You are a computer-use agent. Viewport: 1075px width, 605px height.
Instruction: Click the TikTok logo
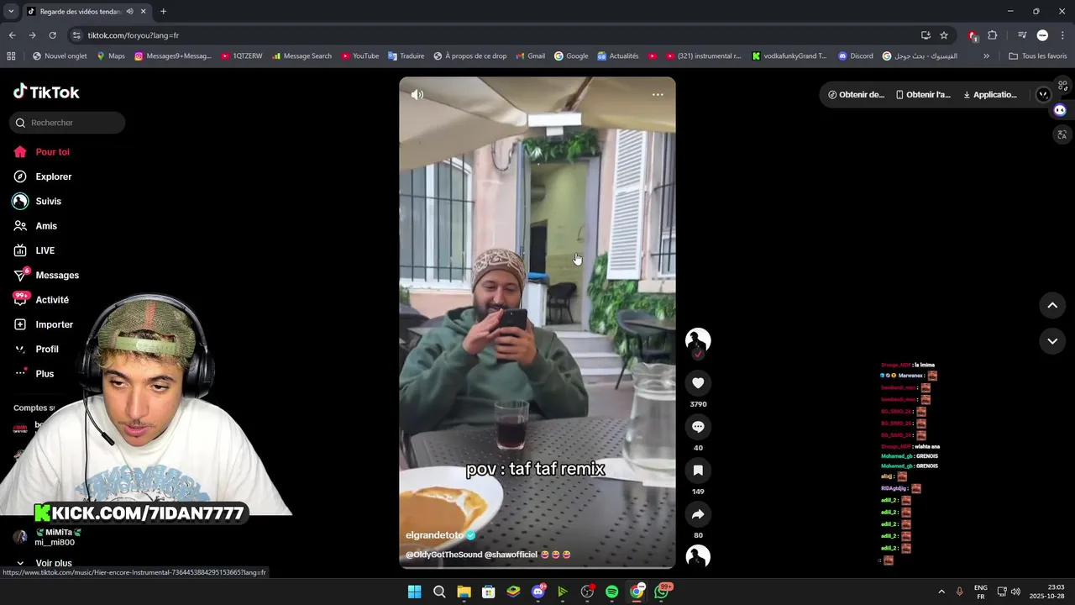click(46, 92)
